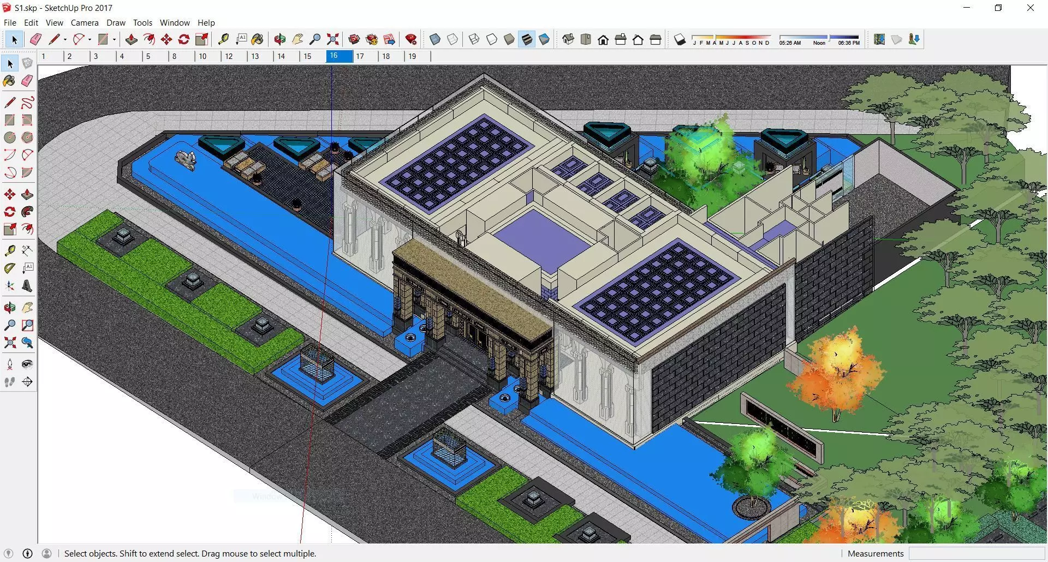
Task: Open the Camera menu
Action: (85, 23)
